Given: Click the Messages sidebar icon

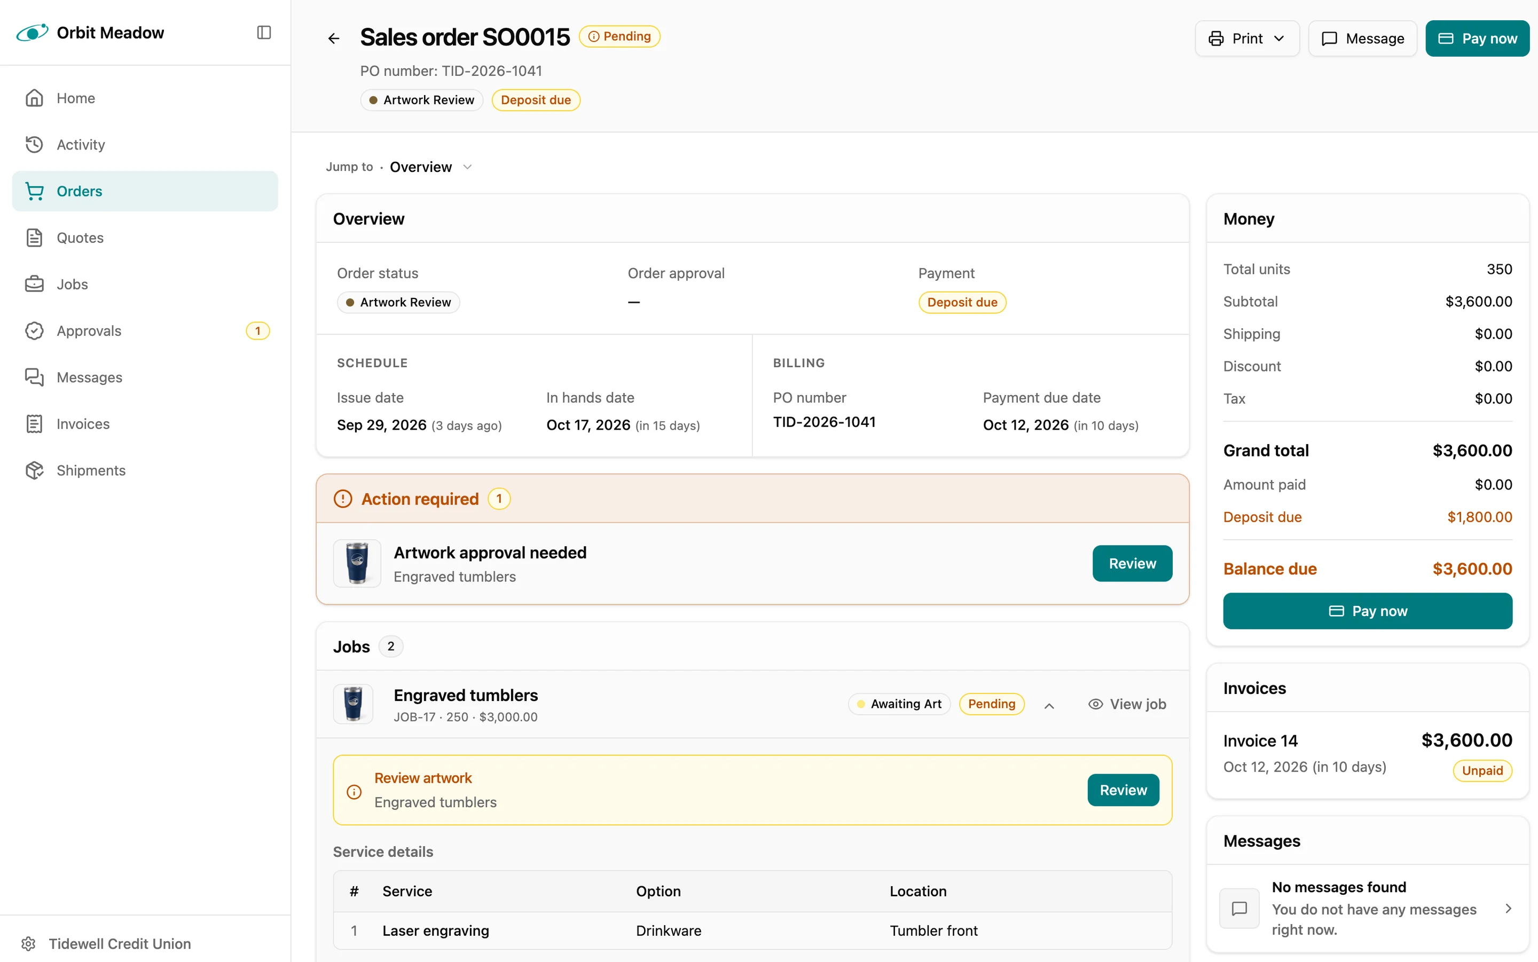Looking at the screenshot, I should point(34,377).
